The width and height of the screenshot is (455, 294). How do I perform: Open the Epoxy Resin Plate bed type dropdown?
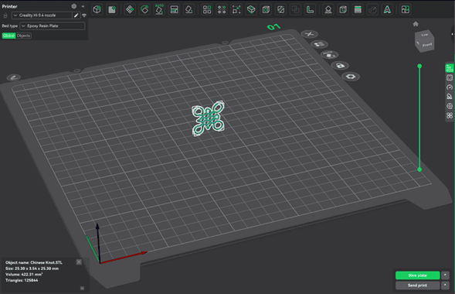(x=53, y=26)
